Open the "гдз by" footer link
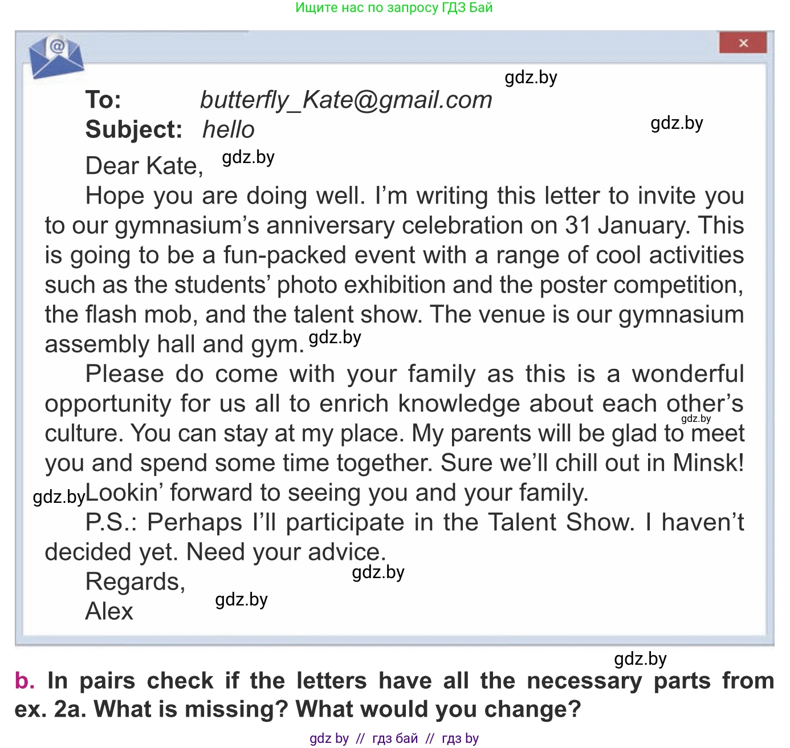Image resolution: width=790 pixels, height=748 pixels. point(460,738)
